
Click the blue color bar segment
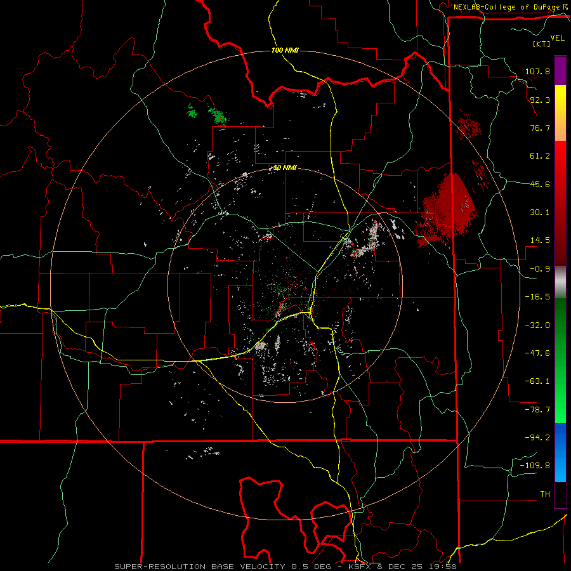[560, 452]
